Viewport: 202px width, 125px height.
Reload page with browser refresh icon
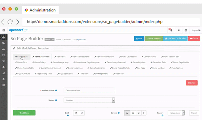coord(10,22)
